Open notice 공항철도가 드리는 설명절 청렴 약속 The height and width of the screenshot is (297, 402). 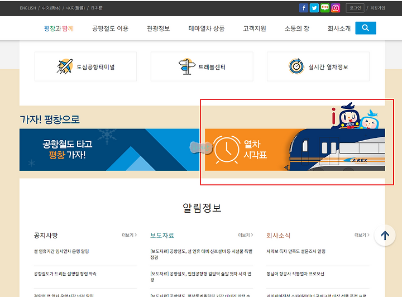[x=65, y=274]
